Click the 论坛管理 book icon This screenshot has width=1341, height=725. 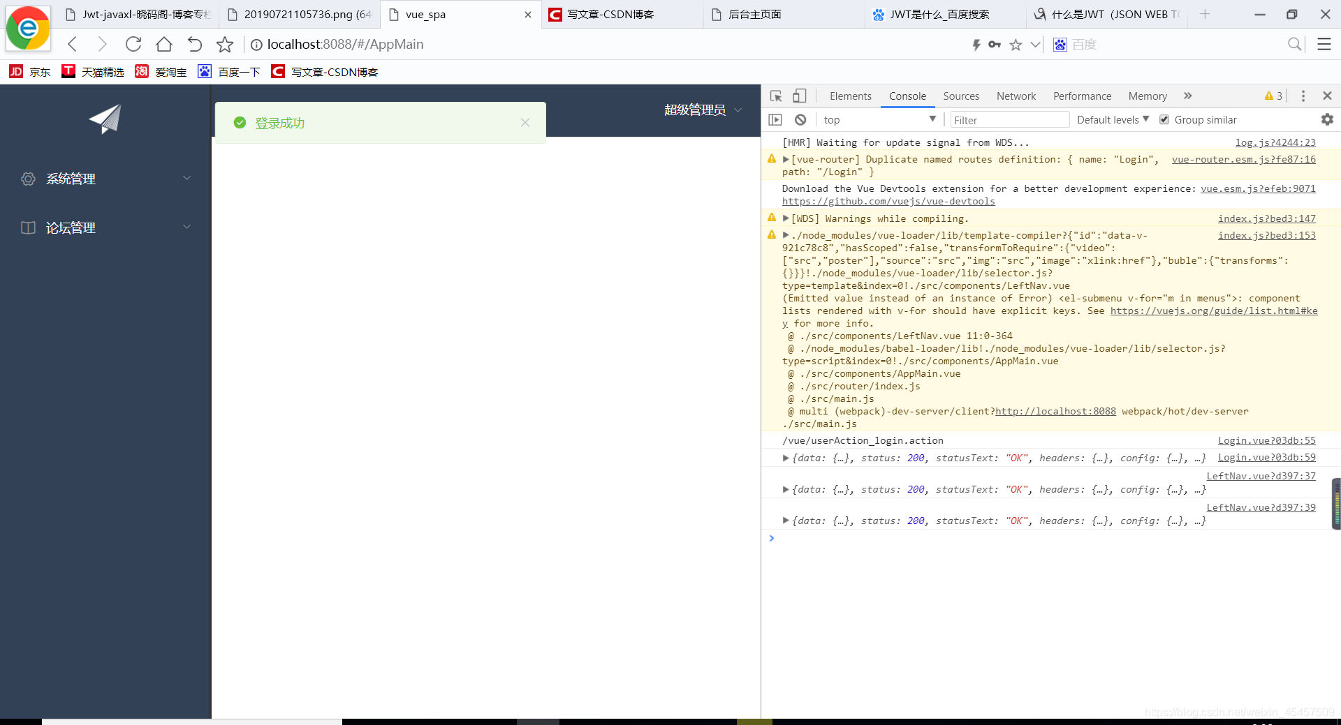click(x=28, y=227)
